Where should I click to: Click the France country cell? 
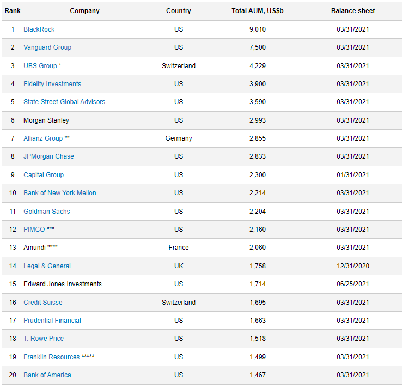[179, 248]
